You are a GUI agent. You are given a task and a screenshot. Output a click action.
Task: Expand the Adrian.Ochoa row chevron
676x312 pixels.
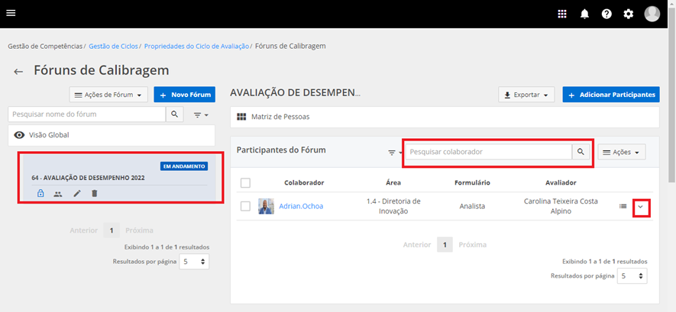pyautogui.click(x=642, y=206)
